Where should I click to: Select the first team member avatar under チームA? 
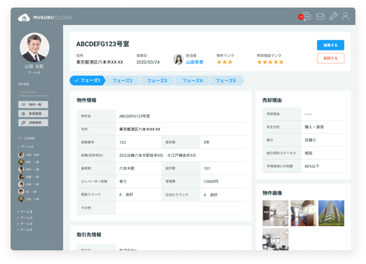(21, 155)
